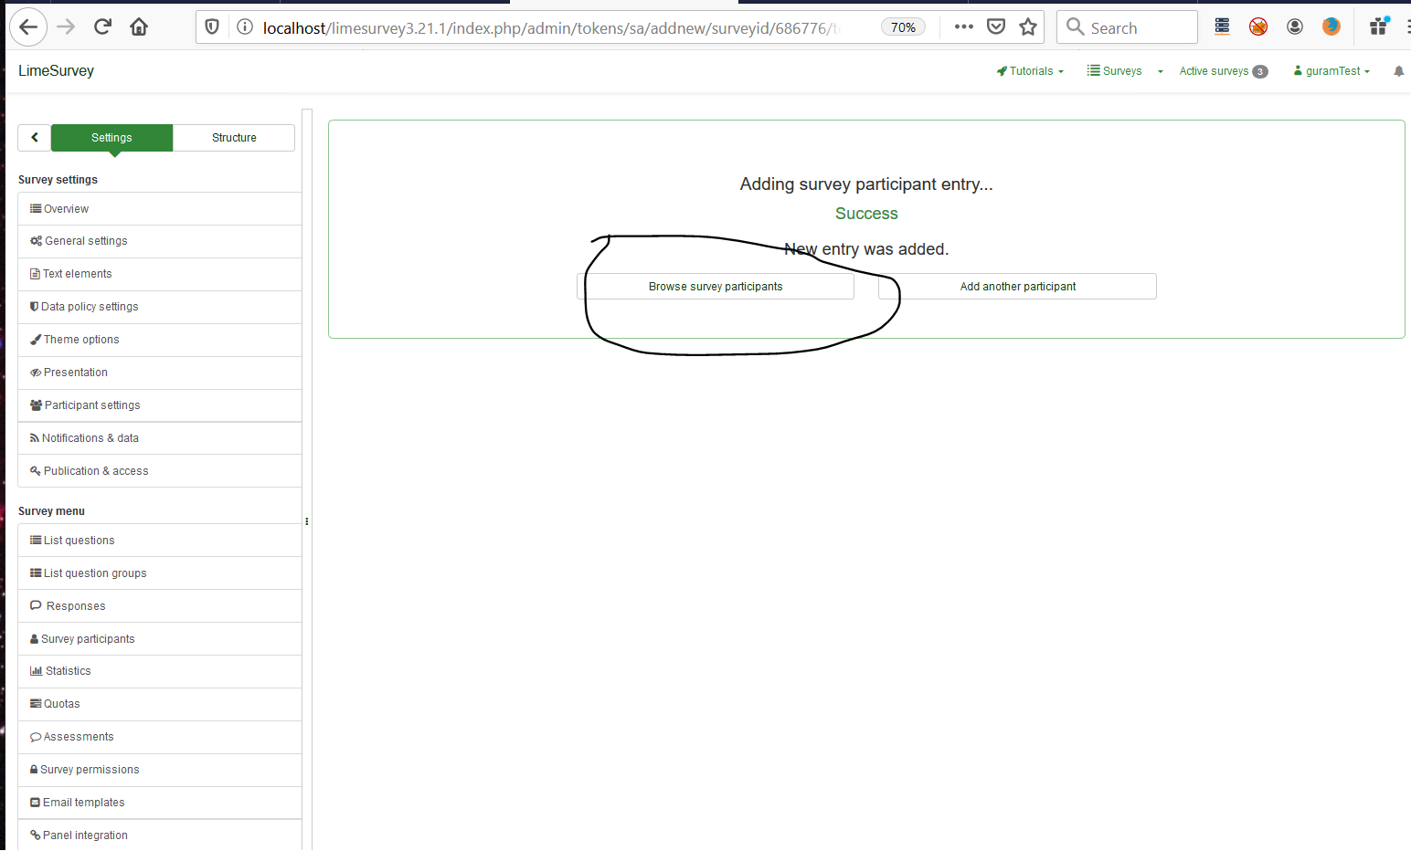This screenshot has height=851, width=1411.
Task: Click Add another participant button
Action: 1017,287
